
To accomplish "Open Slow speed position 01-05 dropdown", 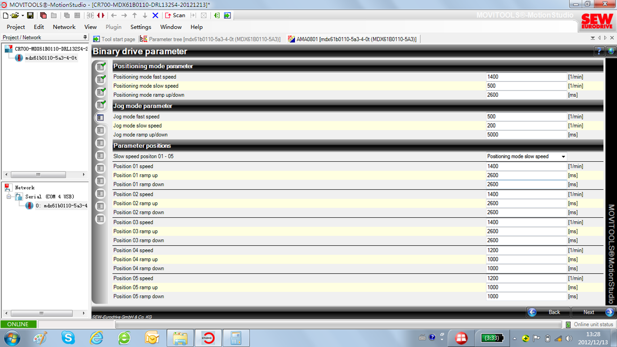I will (563, 157).
